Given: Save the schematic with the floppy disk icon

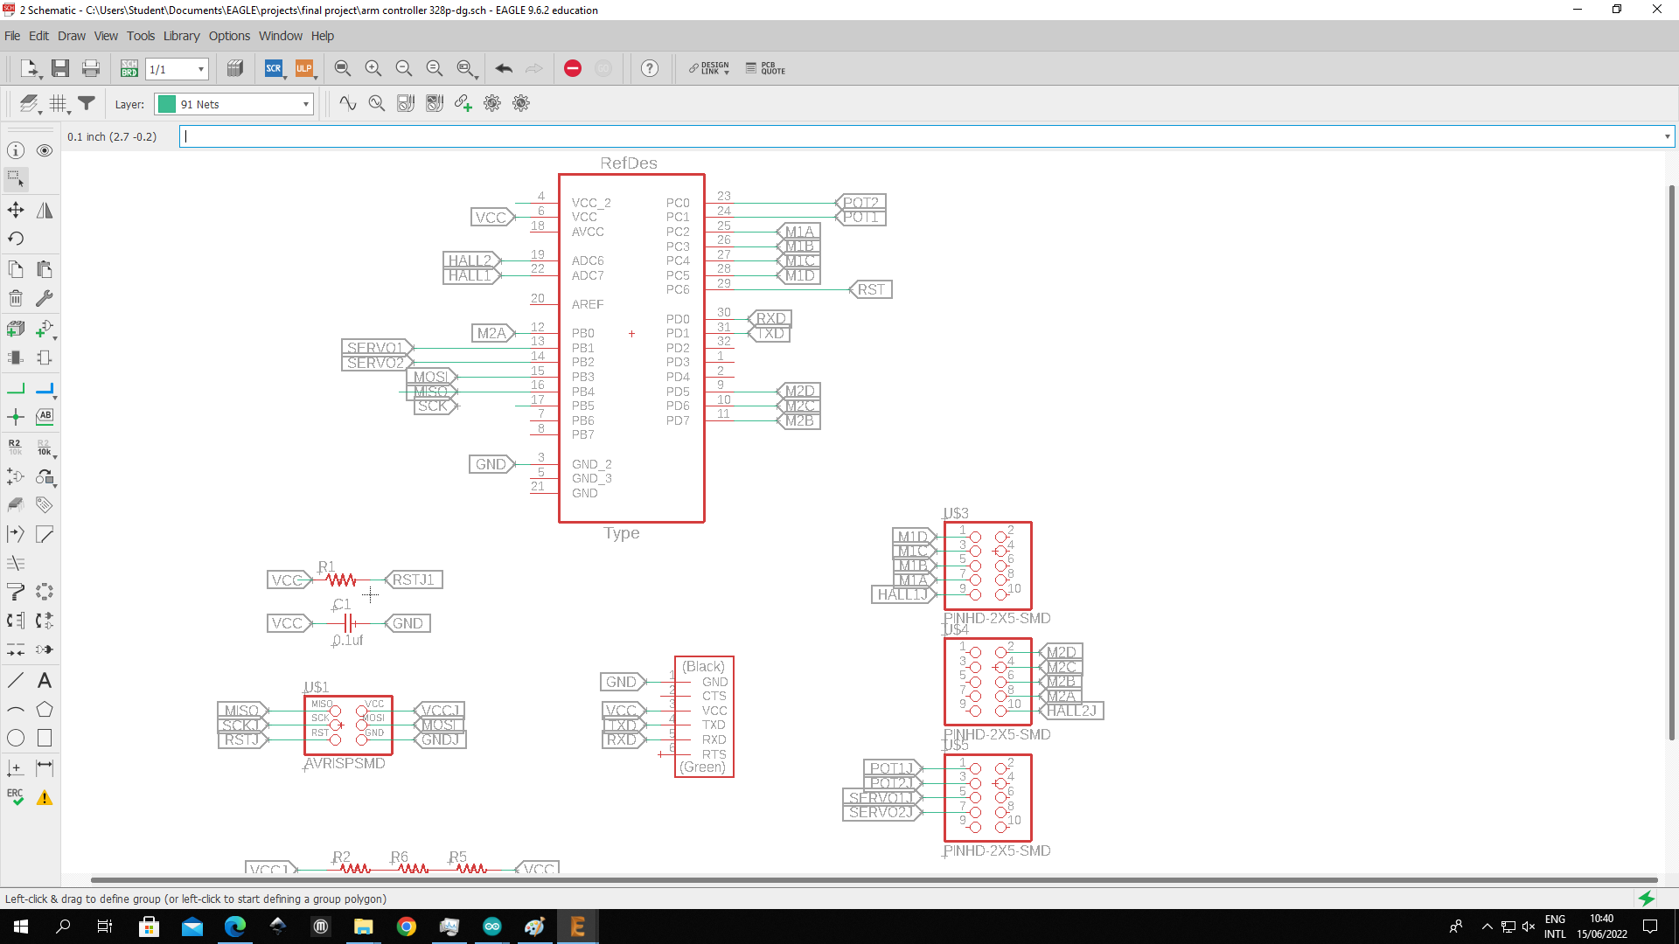Looking at the screenshot, I should [60, 68].
